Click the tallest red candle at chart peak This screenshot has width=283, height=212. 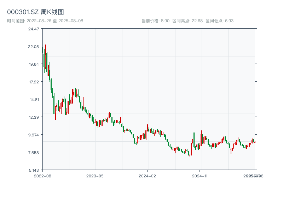click(46, 57)
